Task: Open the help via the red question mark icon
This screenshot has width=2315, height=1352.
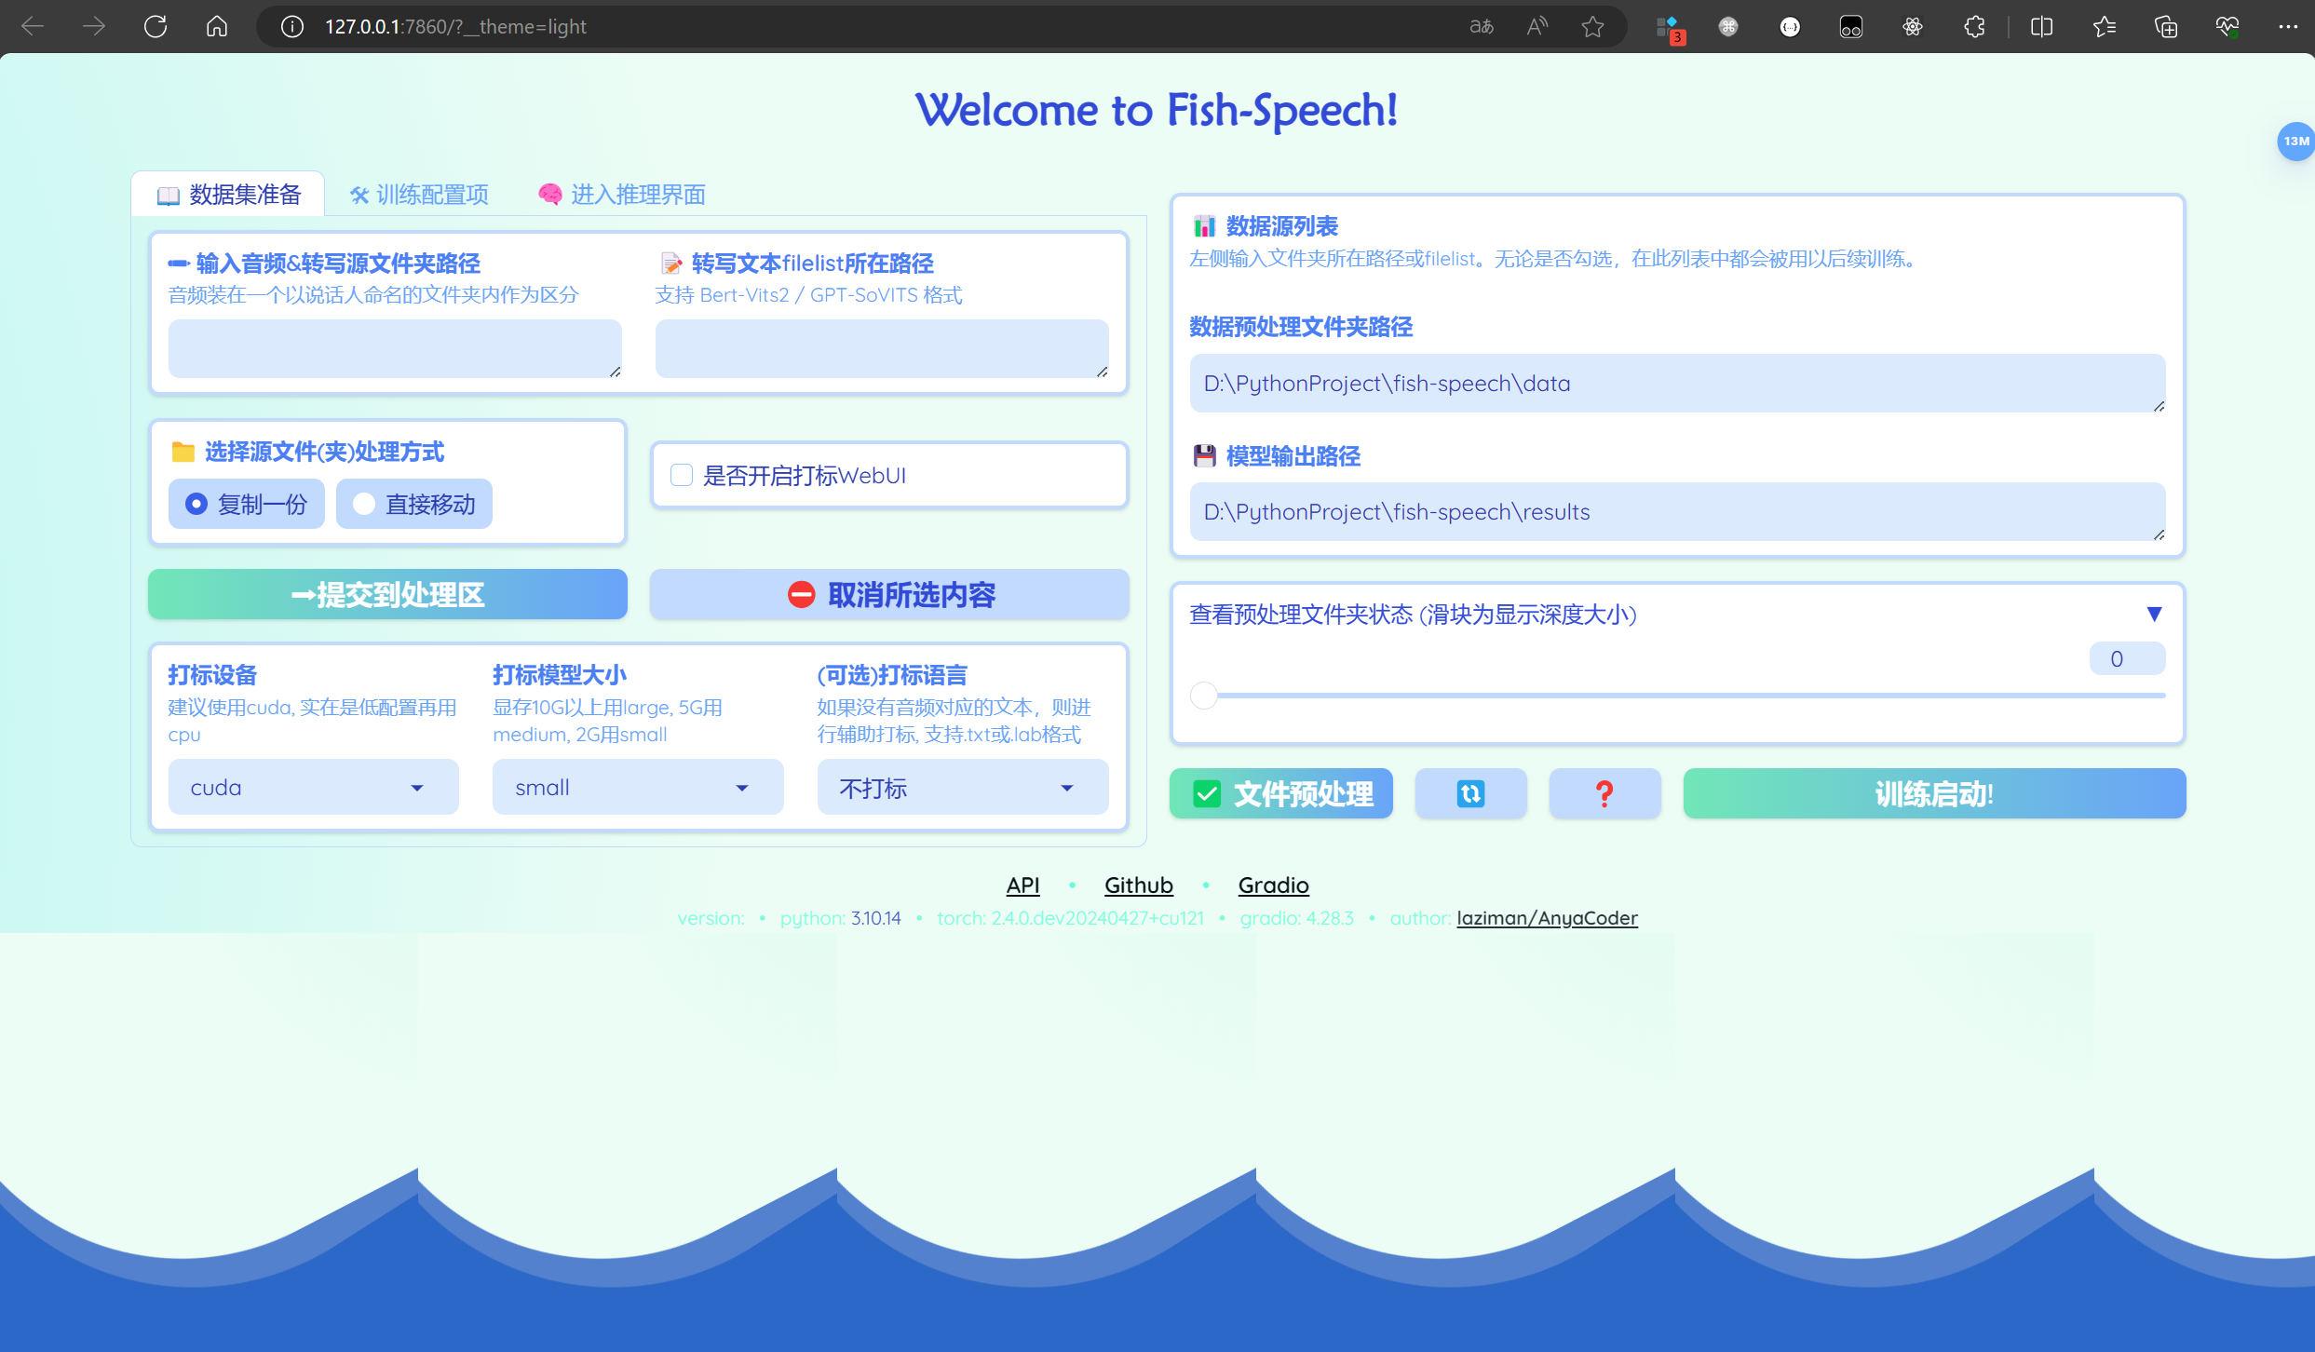Action: [x=1604, y=793]
